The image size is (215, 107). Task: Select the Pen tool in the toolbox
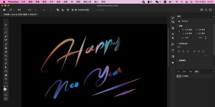(x=6, y=63)
